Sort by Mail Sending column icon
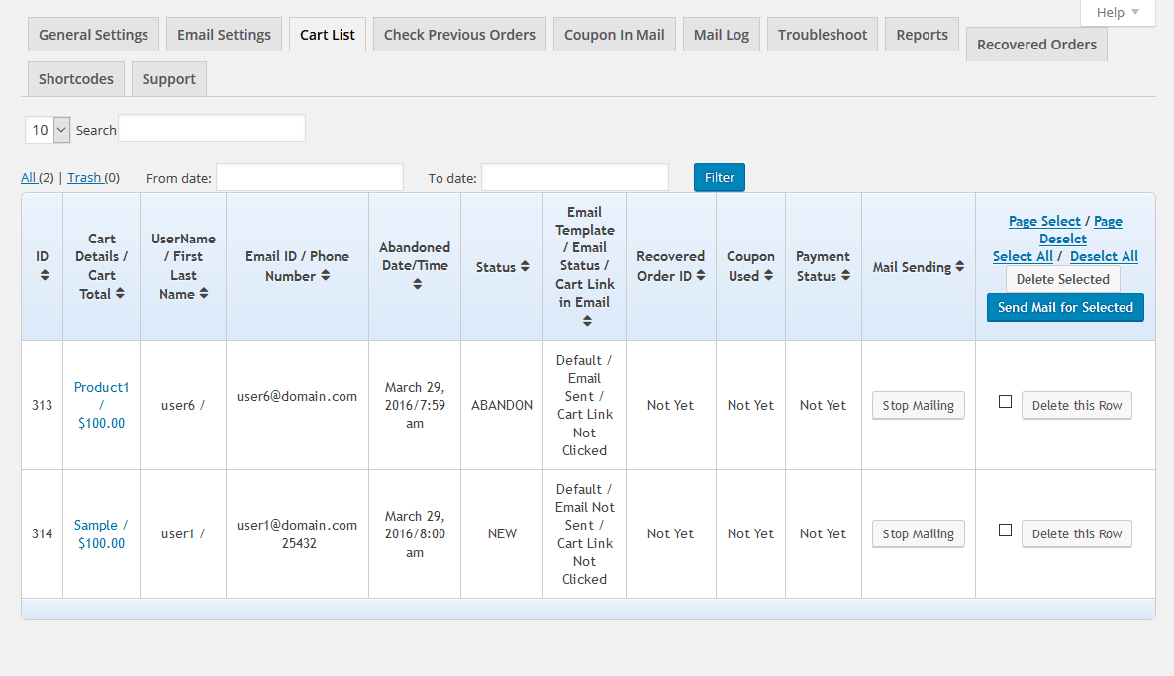1174x676 pixels. point(959,267)
